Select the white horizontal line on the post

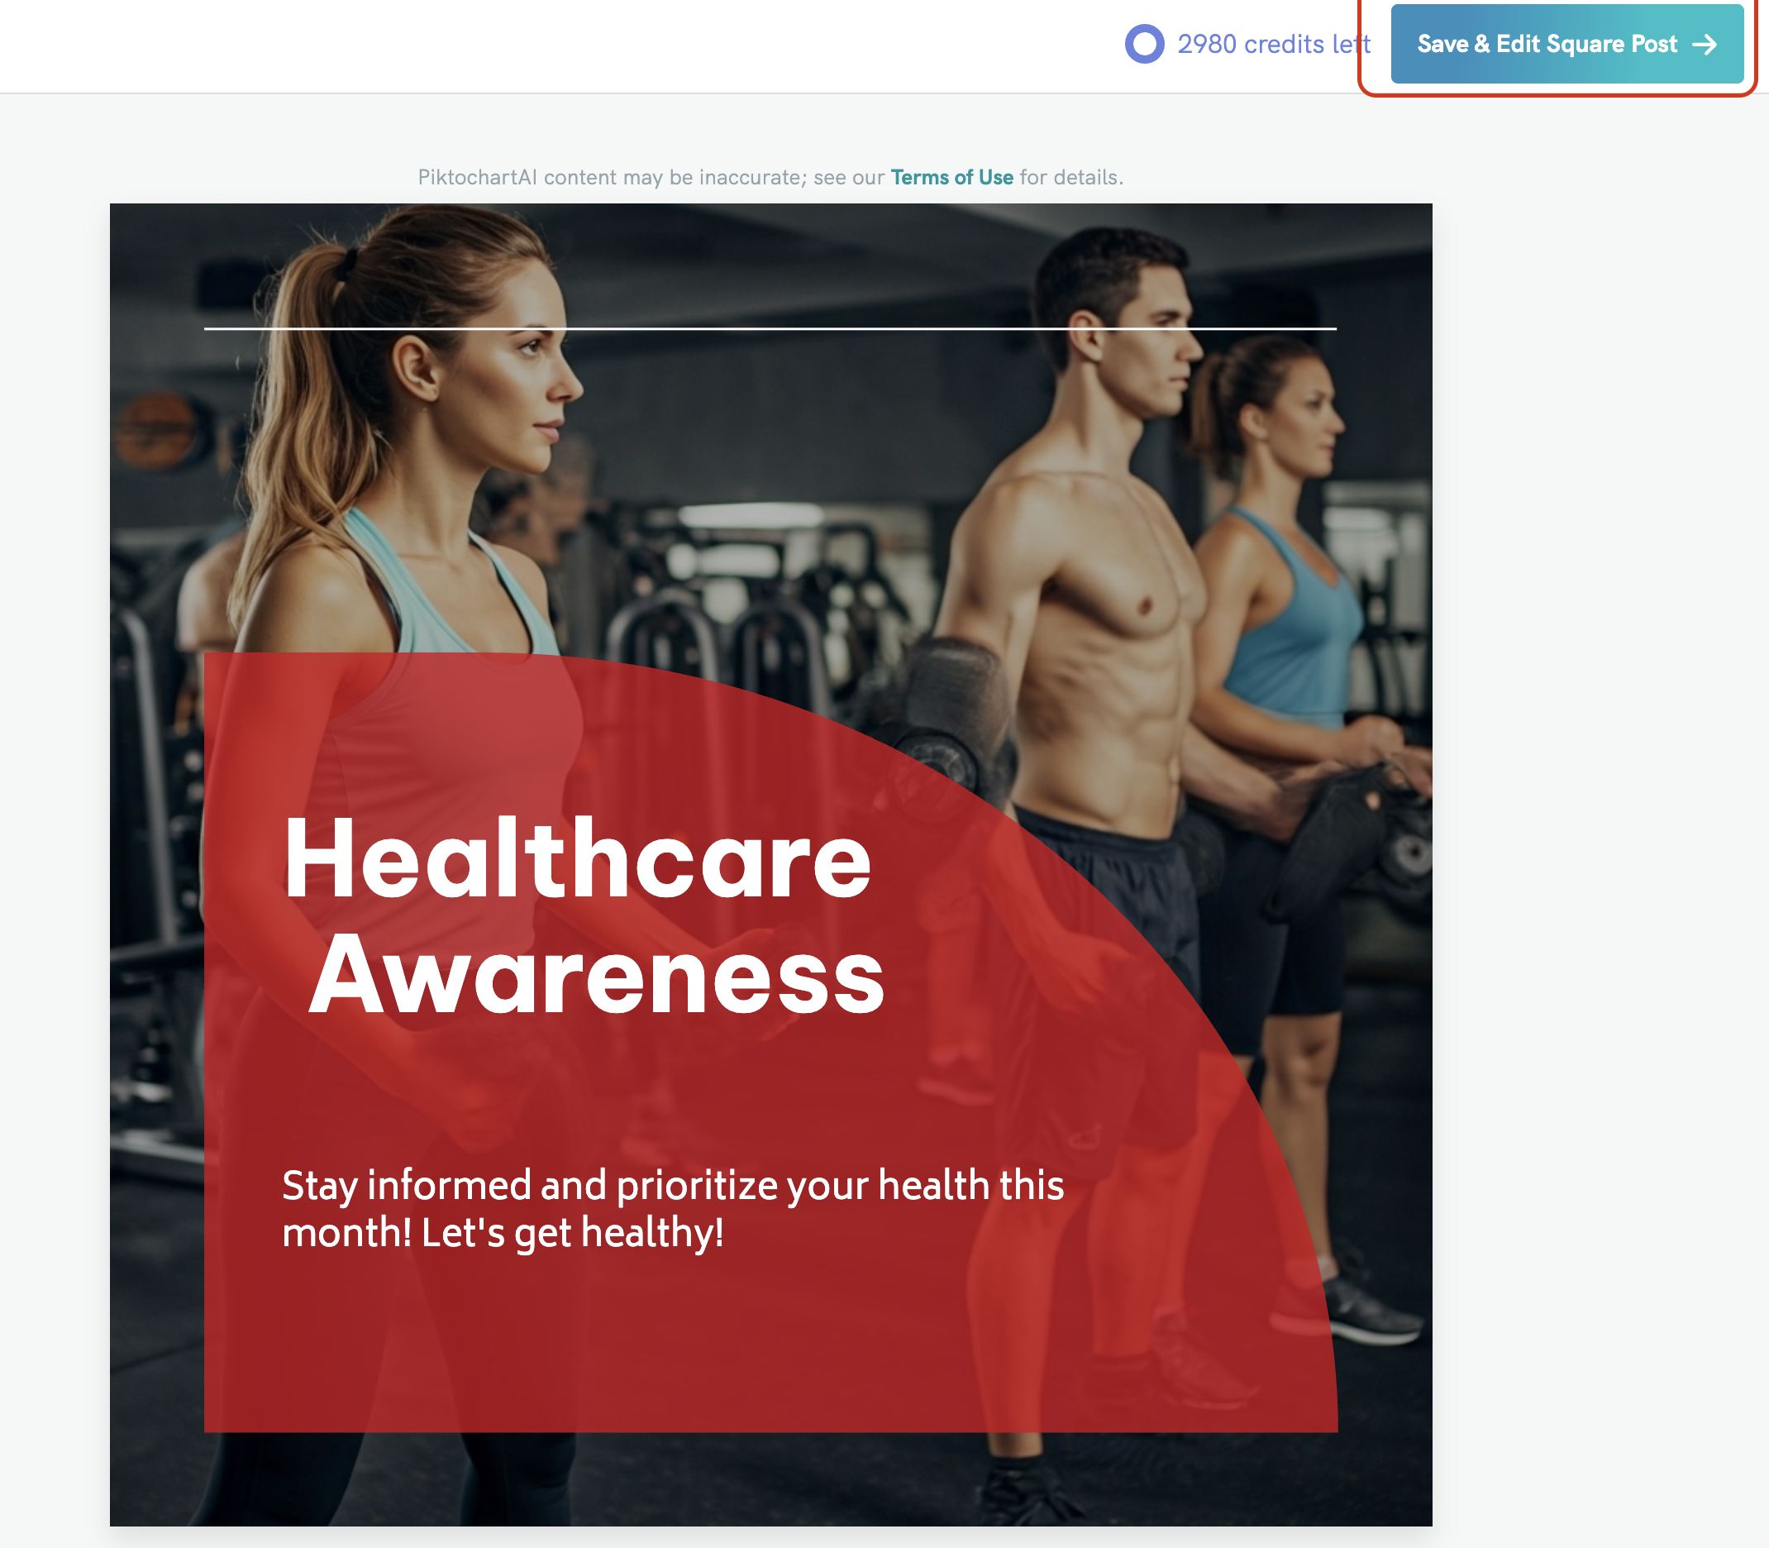click(770, 328)
